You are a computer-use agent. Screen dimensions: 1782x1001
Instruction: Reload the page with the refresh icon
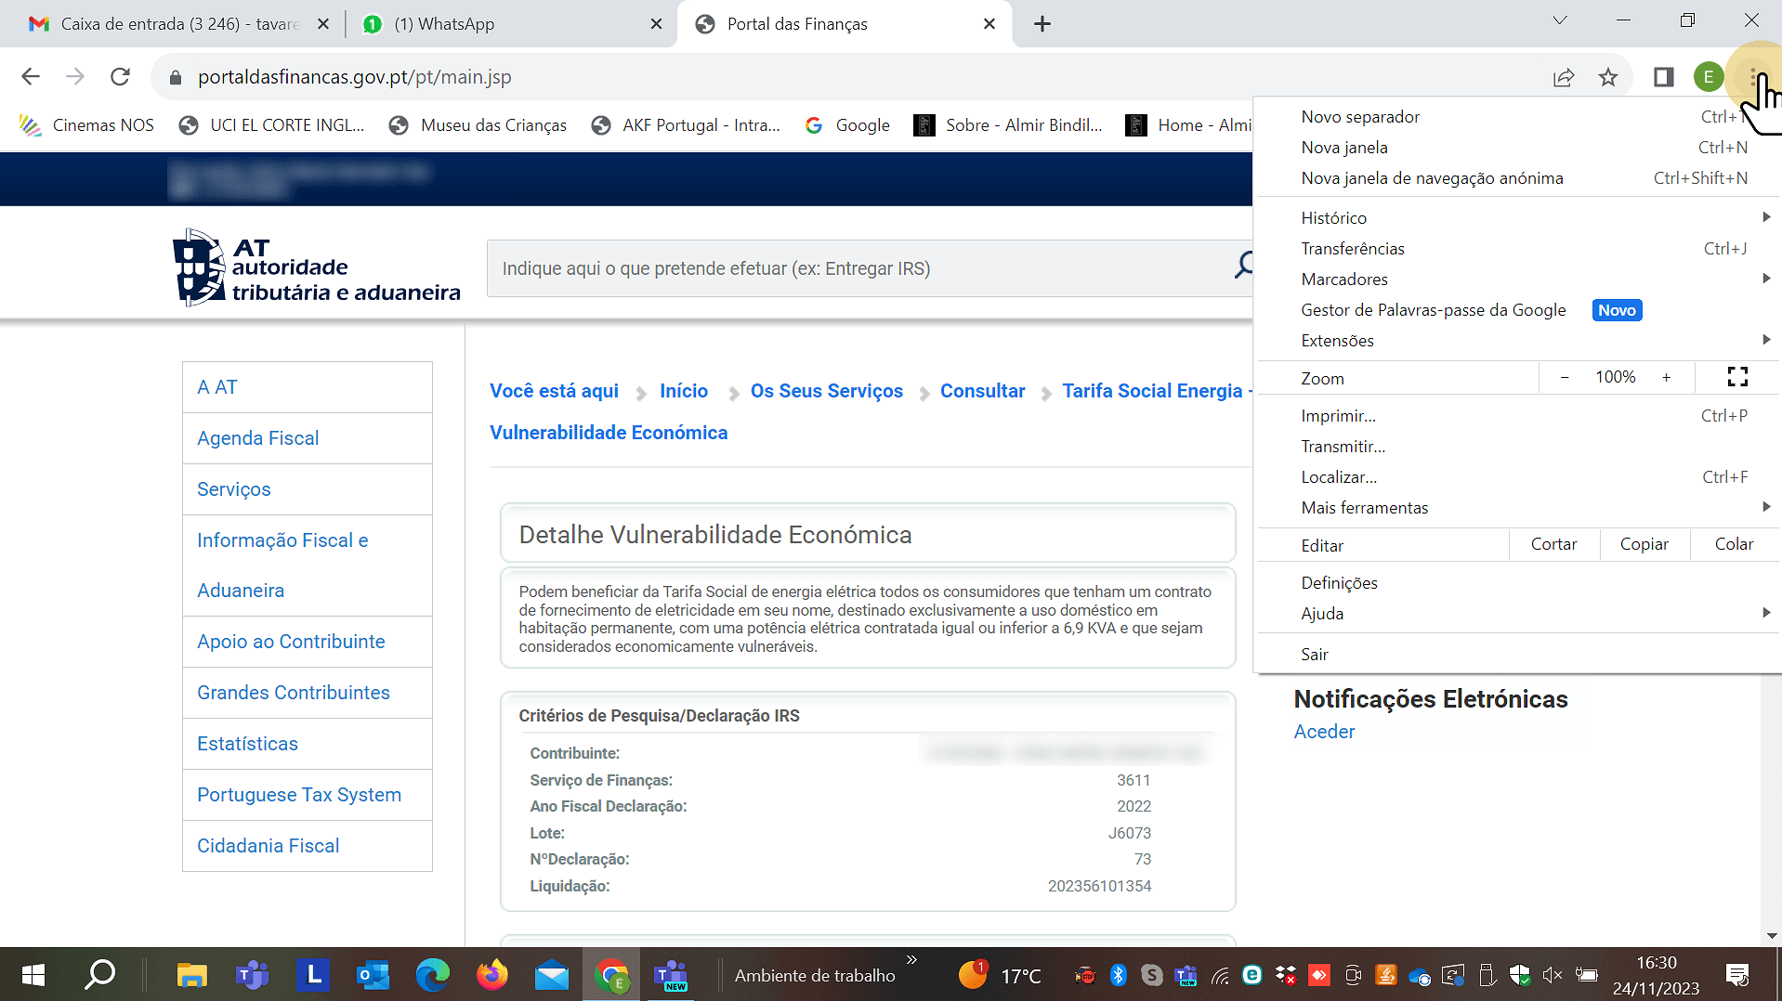(x=120, y=77)
